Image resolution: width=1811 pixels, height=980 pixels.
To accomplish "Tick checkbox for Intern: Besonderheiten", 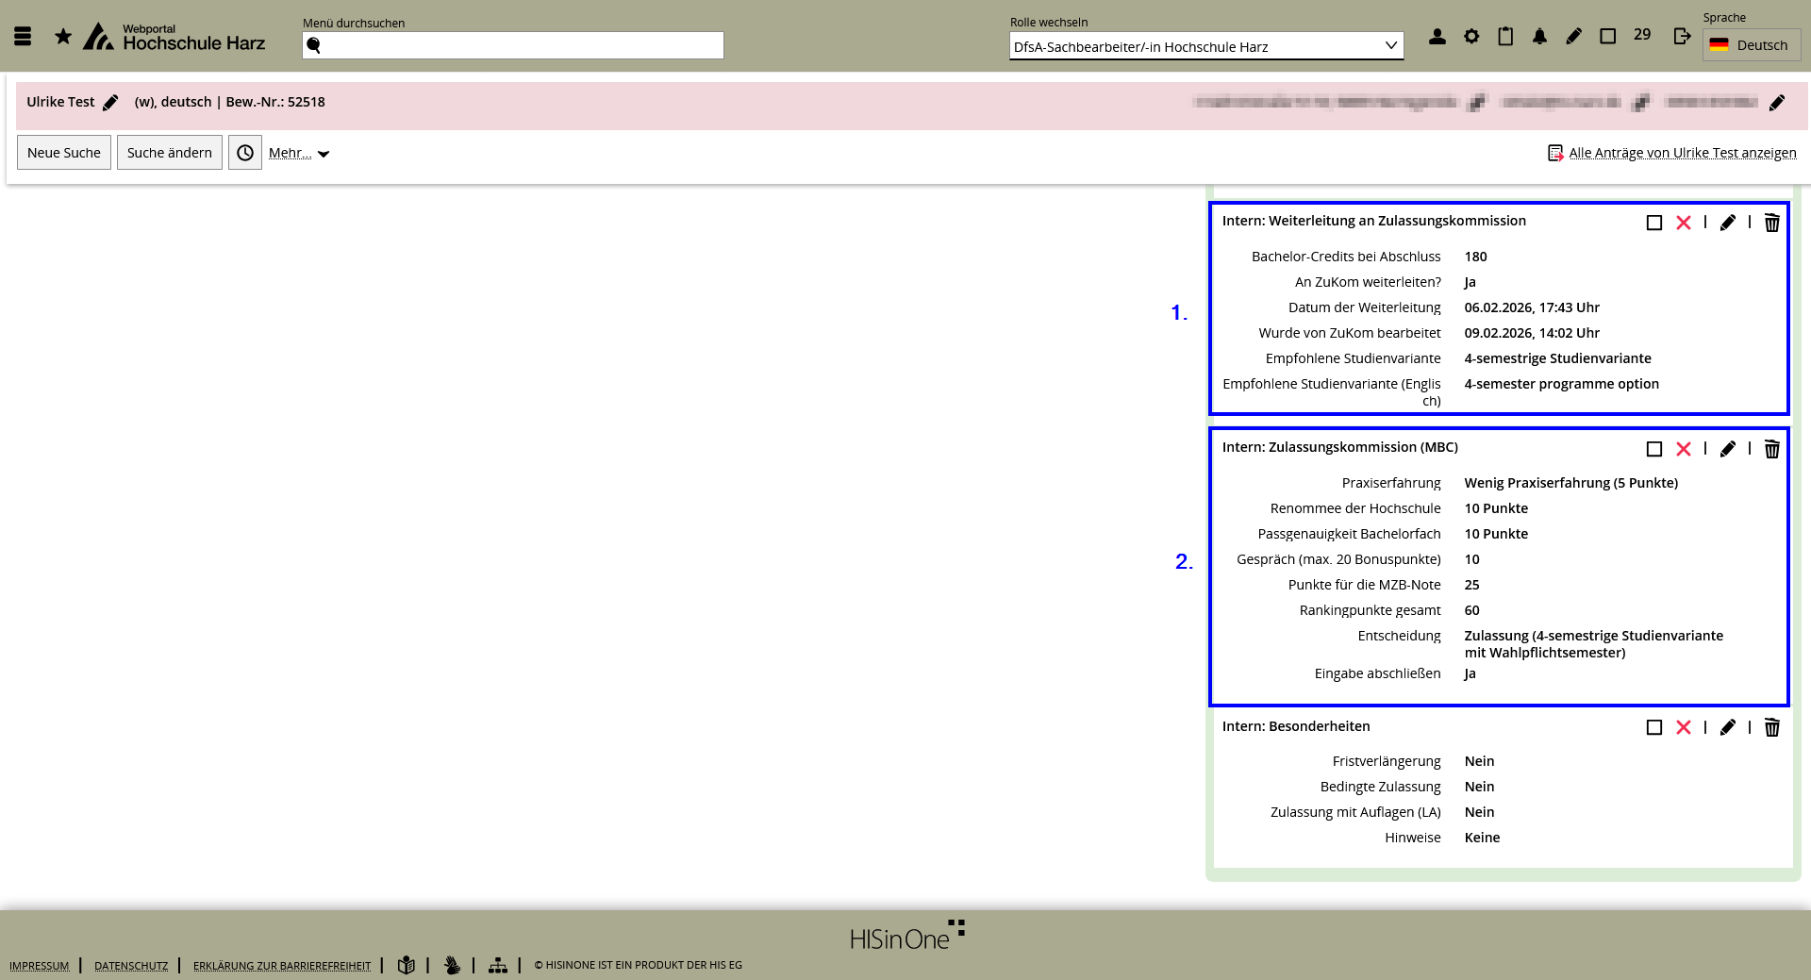I will 1653,727.
